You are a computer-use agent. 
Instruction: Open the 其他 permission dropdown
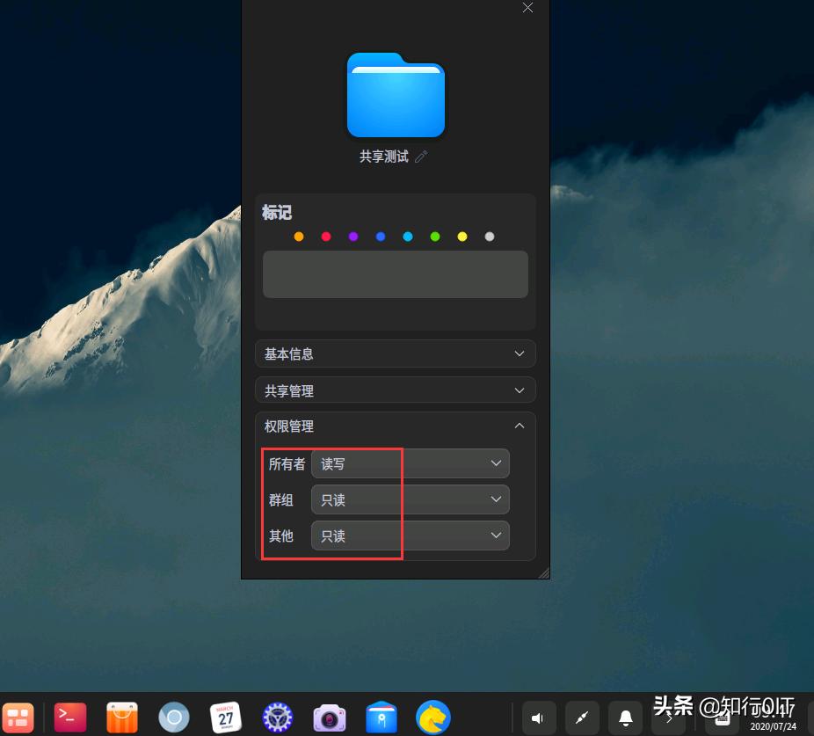pos(409,536)
